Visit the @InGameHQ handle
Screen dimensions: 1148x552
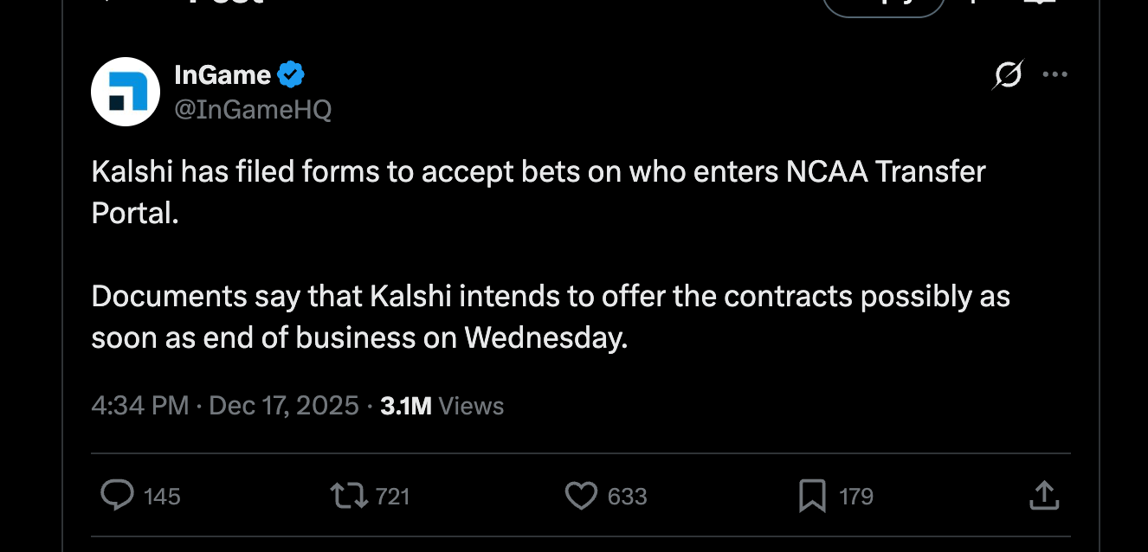click(253, 110)
